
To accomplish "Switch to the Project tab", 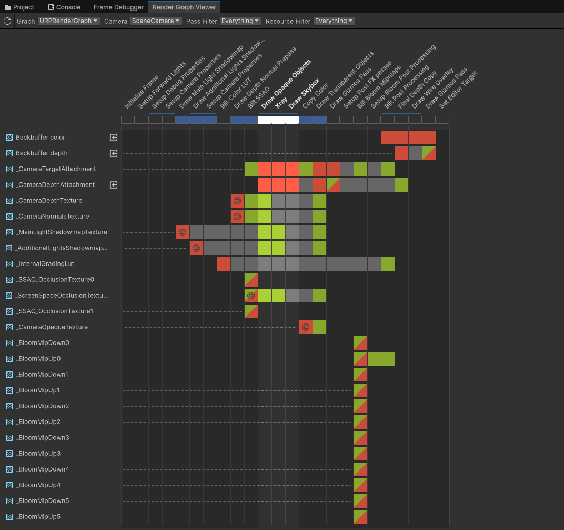I will 19,7.
